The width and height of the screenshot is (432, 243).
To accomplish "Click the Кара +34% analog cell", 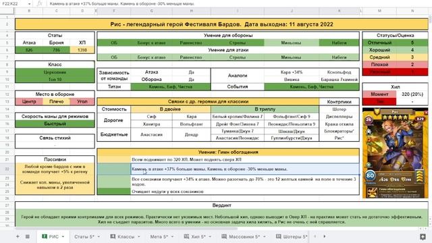I will tap(292, 72).
